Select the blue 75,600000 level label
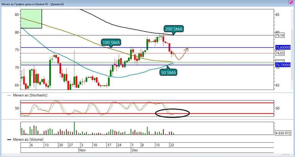Viewport: 295px width, 157px height. click(x=283, y=48)
